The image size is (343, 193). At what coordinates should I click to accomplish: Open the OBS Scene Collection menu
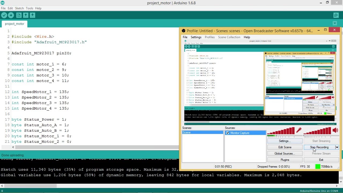[x=229, y=37]
